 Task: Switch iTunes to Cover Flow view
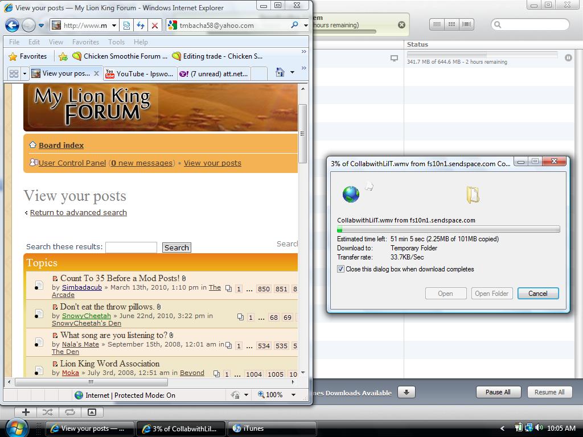467,24
